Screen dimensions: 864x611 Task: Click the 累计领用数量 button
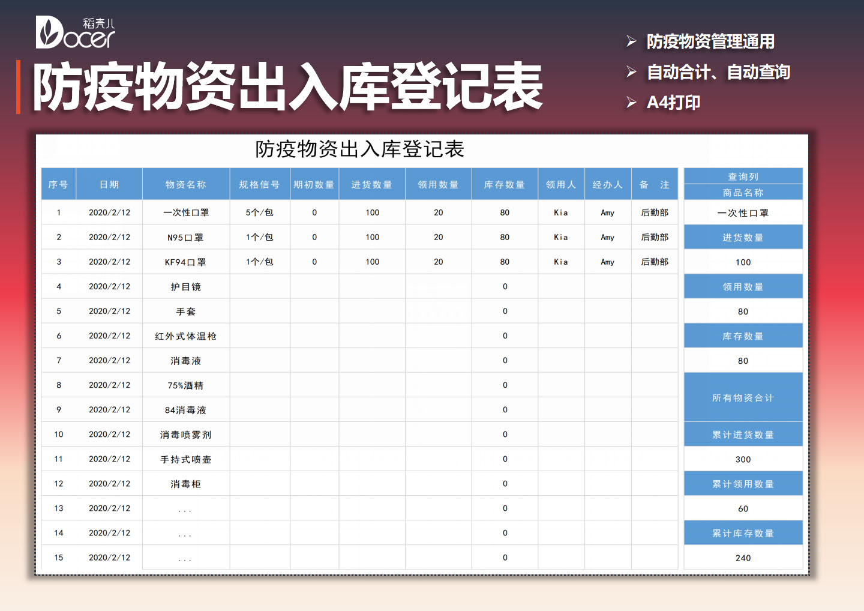[743, 483]
